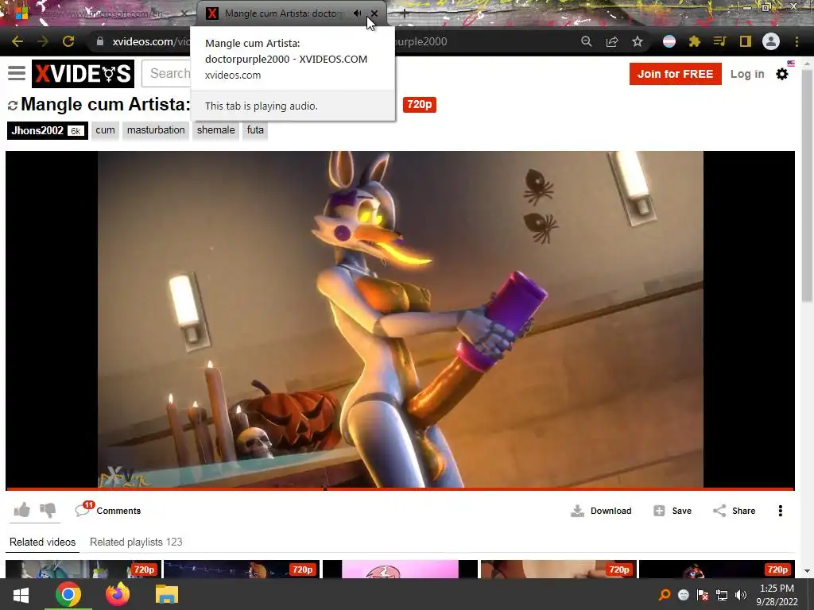The height and width of the screenshot is (610, 814).
Task: Open system volume from tray speaker
Action: coord(741,595)
